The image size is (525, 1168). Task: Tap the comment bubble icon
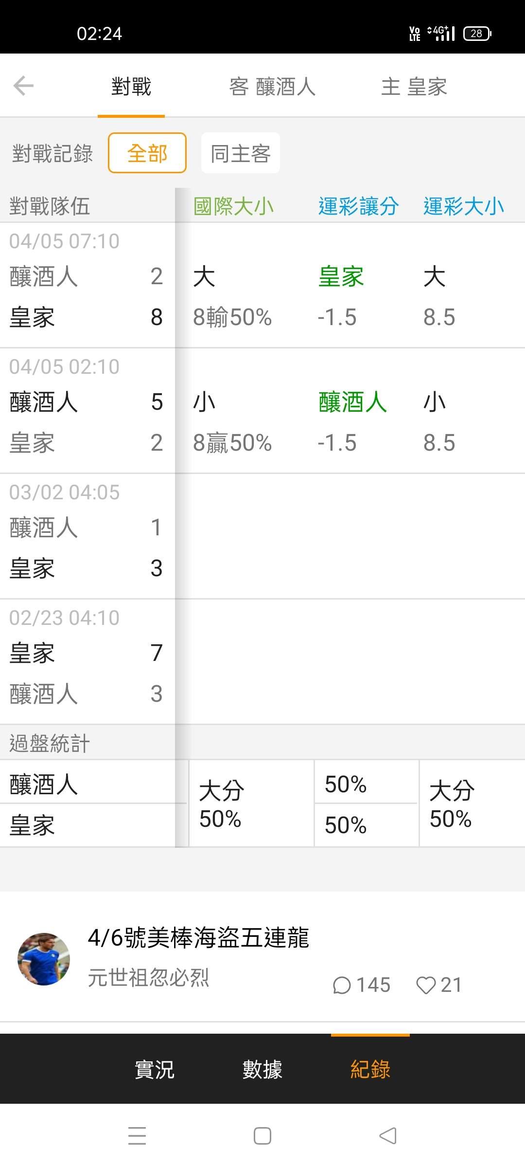342,985
